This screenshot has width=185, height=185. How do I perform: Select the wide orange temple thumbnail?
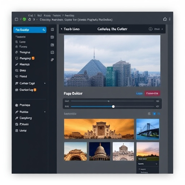click(x=99, y=129)
